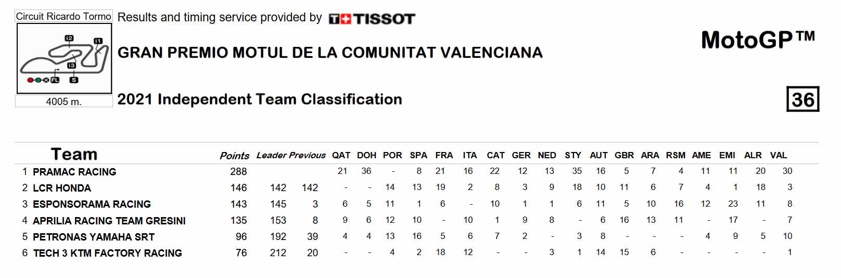
Task: Click the S speed trap marker
Action: click(x=74, y=80)
